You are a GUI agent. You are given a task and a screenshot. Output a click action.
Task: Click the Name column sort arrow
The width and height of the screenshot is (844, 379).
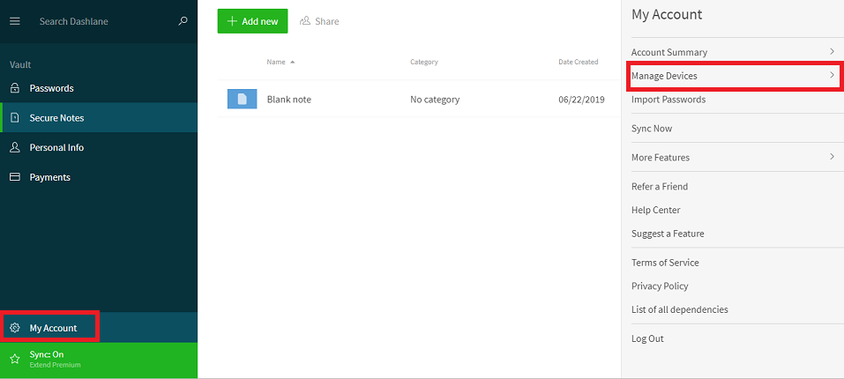[292, 62]
